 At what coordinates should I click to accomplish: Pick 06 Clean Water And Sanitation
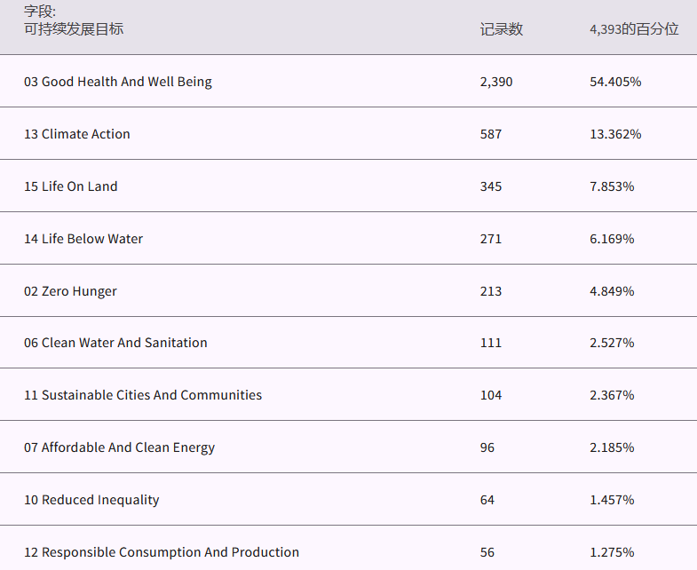click(115, 343)
